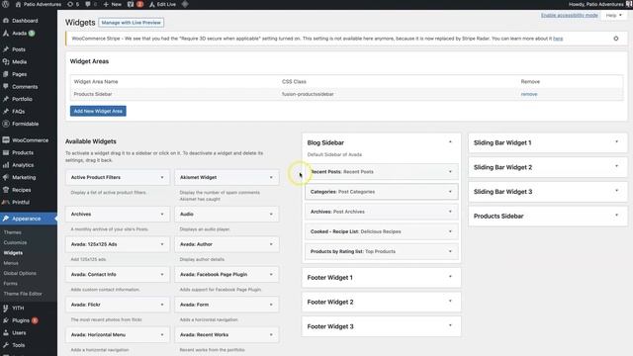The width and height of the screenshot is (633, 356).
Task: Open the Help dropdown tab
Action: point(613,16)
